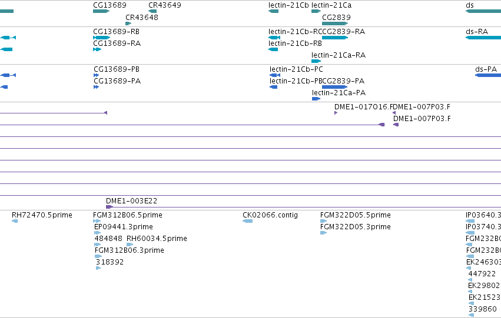Select the CR43648 gene arrow glyph

pyautogui.click(x=128, y=24)
